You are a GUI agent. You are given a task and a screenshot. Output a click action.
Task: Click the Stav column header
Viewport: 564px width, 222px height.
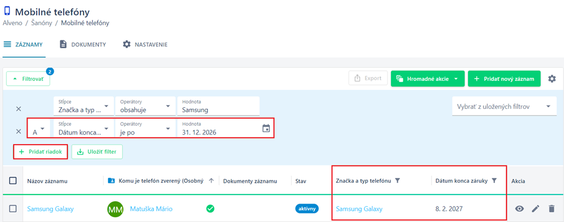(x=301, y=181)
